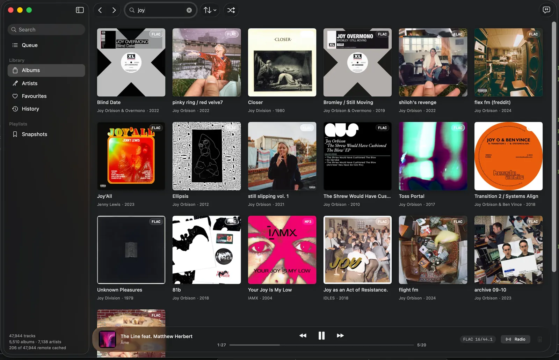Image resolution: width=559 pixels, height=360 pixels.
Task: Click 'IAMX · 2004' artist line
Action: coord(260,298)
